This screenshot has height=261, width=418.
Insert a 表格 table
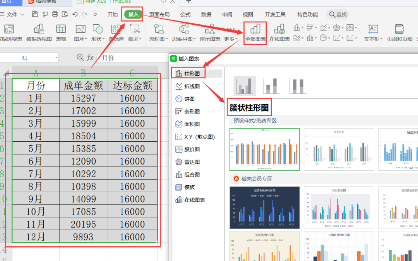point(61,33)
